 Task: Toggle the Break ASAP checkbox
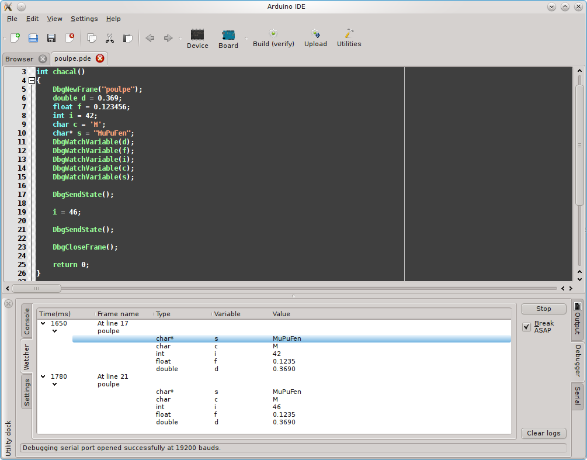click(x=526, y=327)
